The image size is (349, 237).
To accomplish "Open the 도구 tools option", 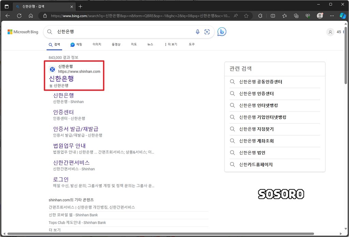I will click(192, 45).
